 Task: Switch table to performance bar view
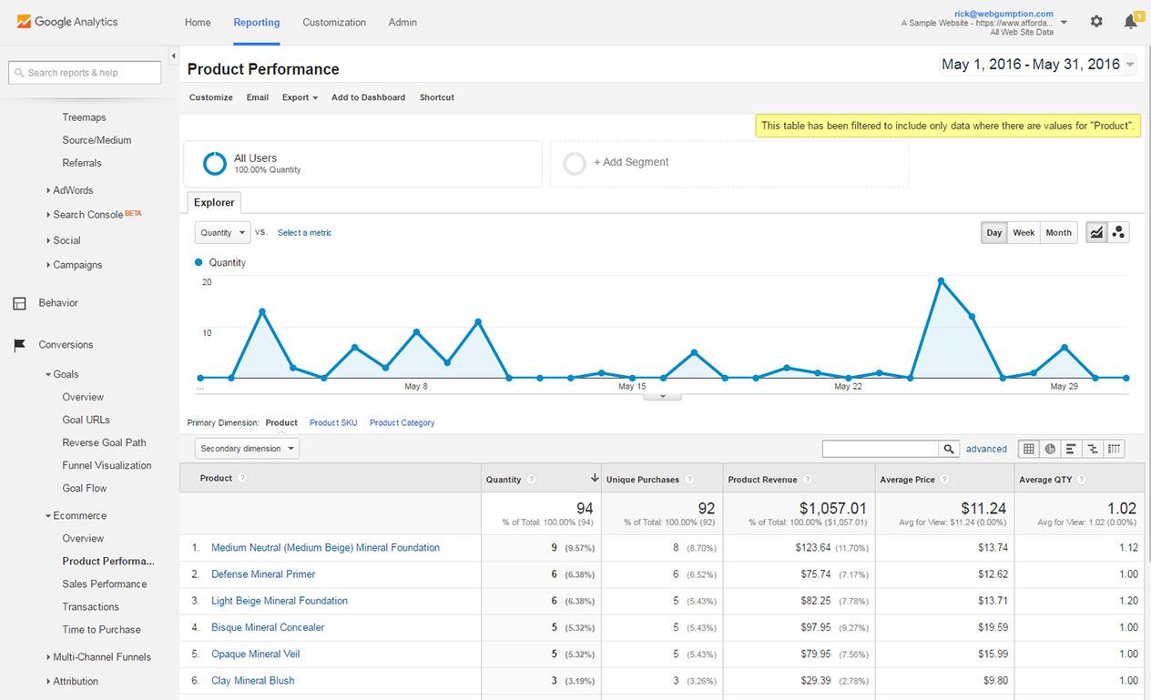pyautogui.click(x=1071, y=449)
